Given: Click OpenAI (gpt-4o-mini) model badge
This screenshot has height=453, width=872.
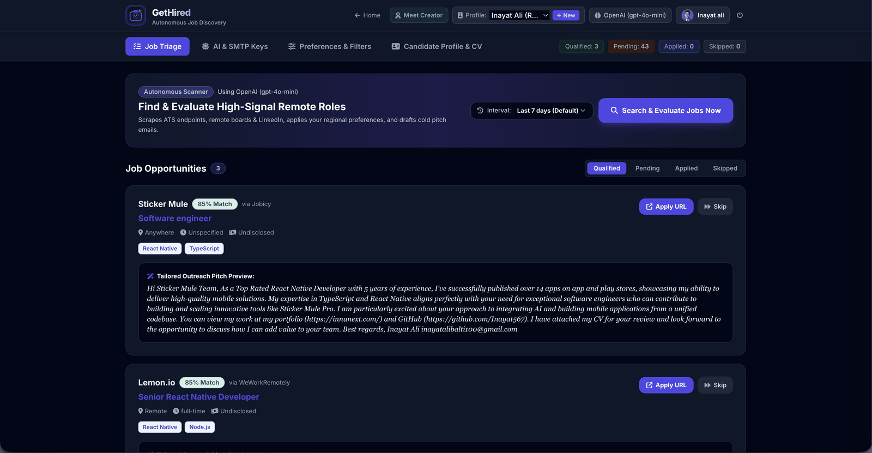Looking at the screenshot, I should coord(630,15).
